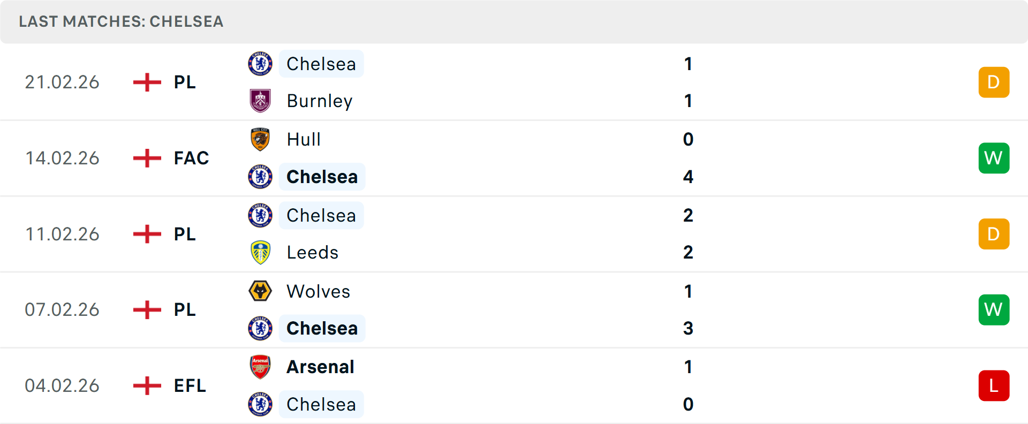
Task: Click the England flag beside EFL
Action: (147, 385)
